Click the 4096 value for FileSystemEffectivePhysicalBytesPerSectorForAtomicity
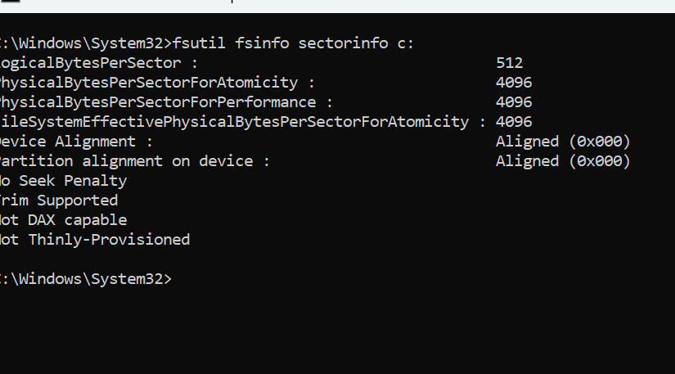675x374 pixels. [514, 122]
